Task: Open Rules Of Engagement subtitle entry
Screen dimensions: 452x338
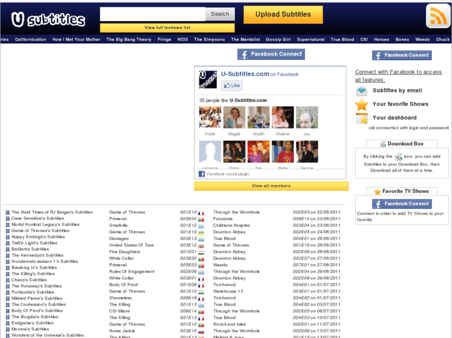Action: click(132, 272)
